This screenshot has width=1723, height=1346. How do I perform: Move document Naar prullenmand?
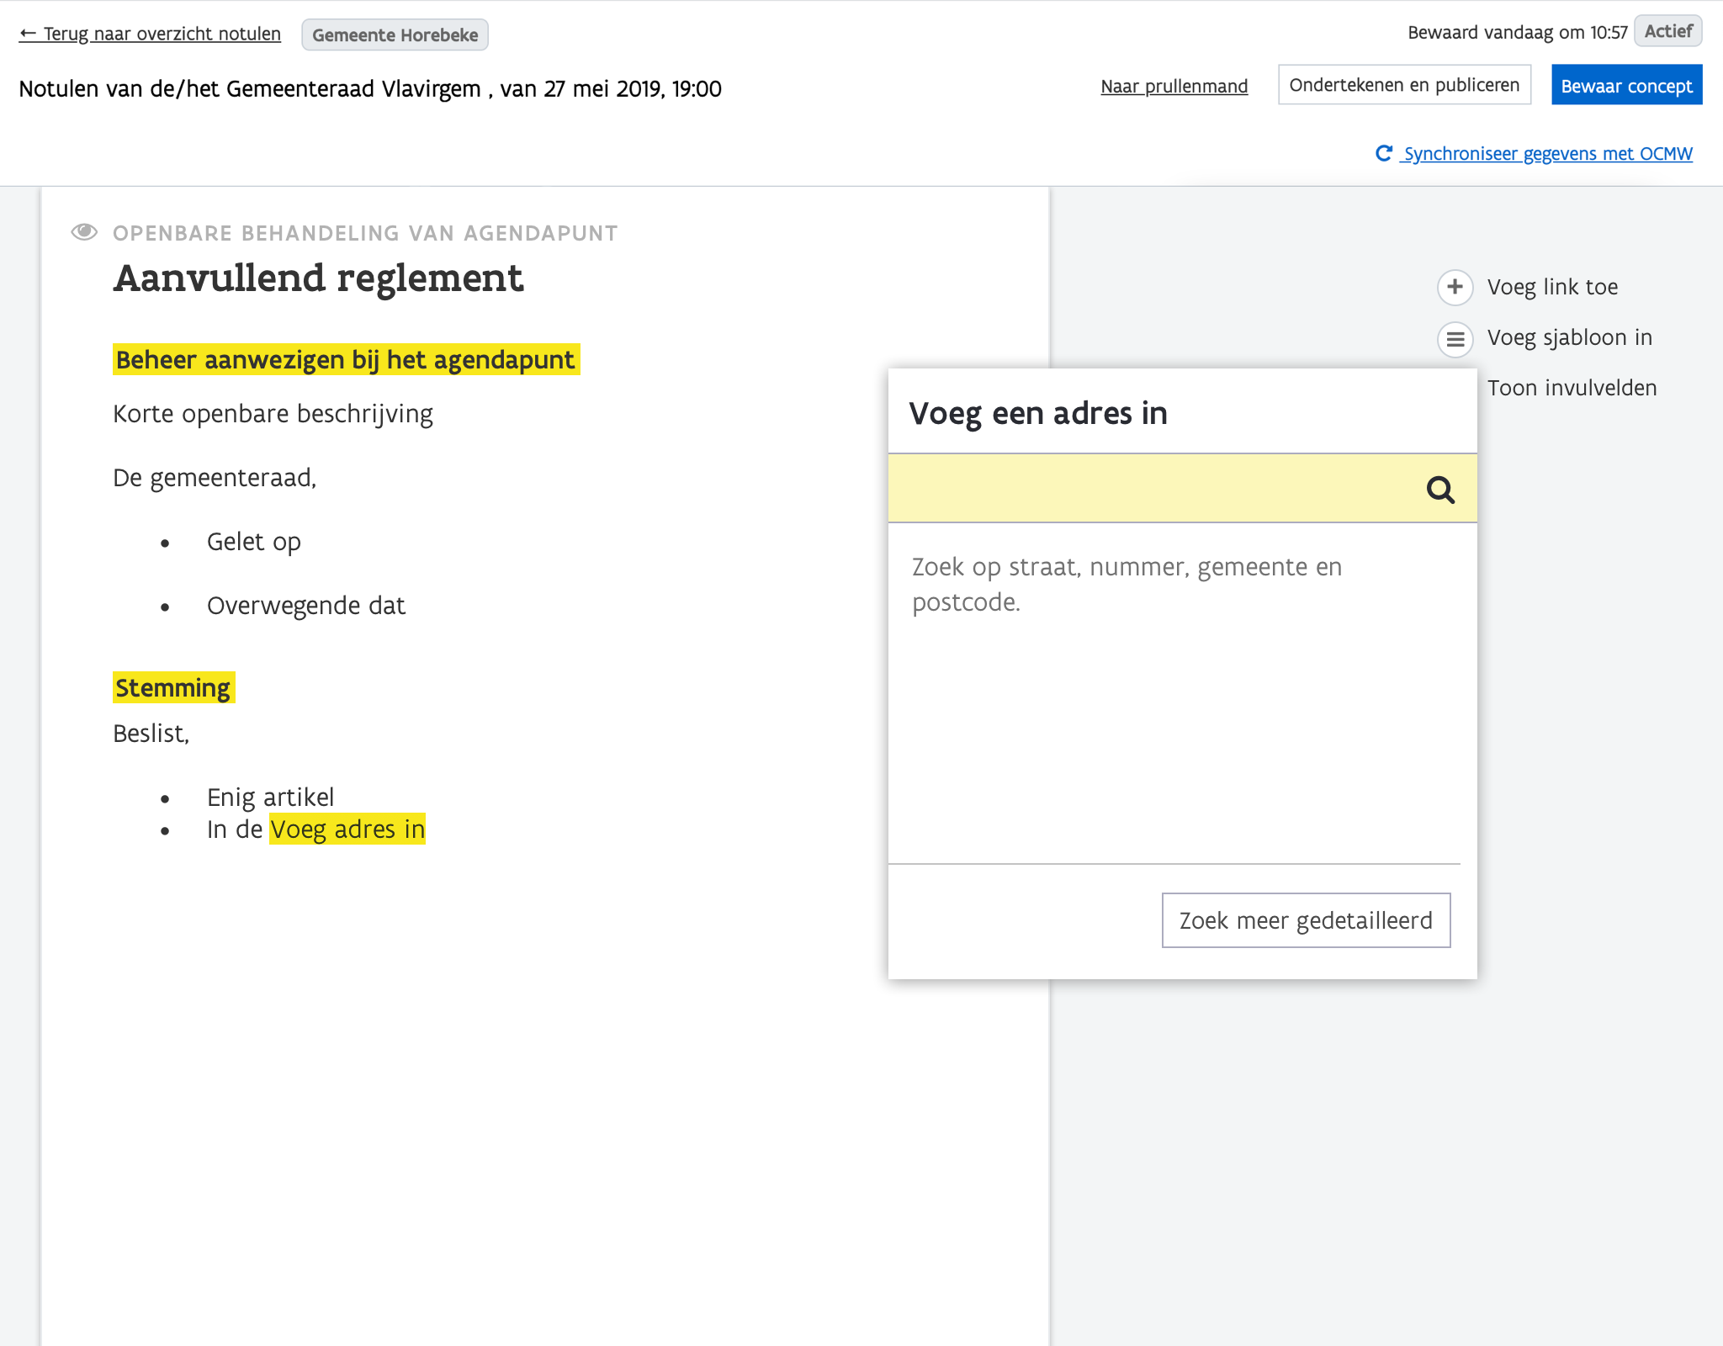(x=1174, y=86)
